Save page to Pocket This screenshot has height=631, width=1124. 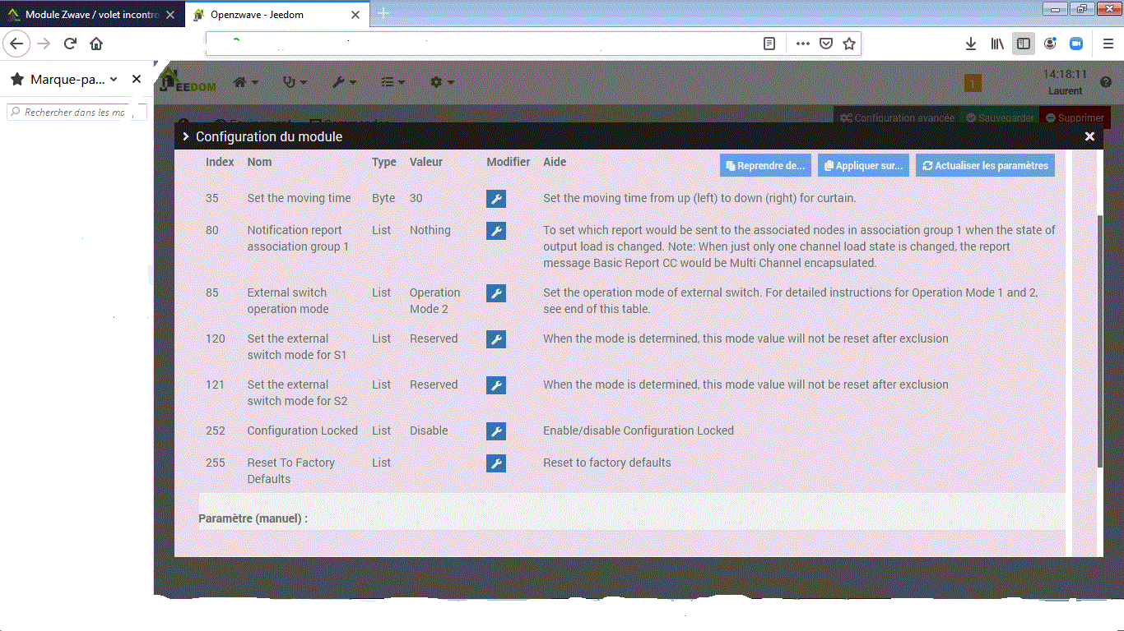826,44
